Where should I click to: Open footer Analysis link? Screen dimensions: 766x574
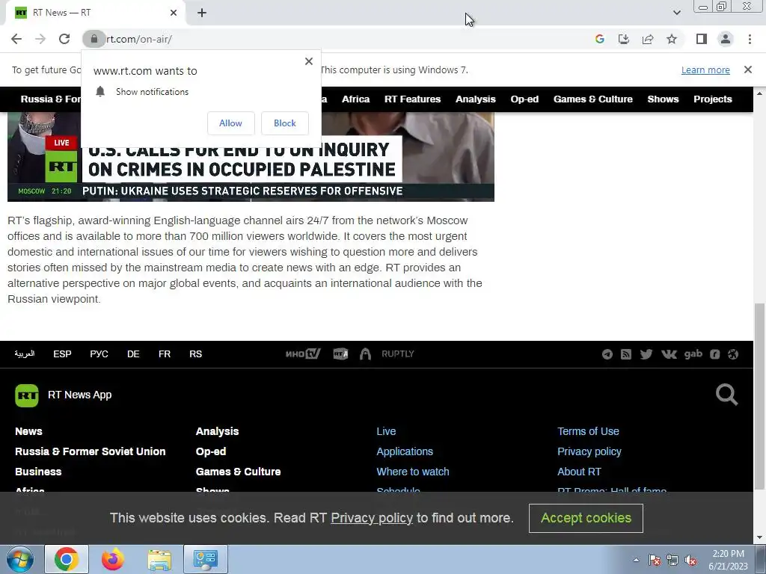tap(217, 431)
